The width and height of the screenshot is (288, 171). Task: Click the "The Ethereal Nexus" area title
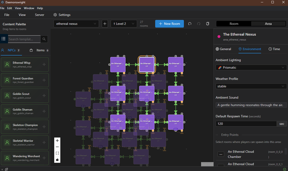[x=239, y=35]
